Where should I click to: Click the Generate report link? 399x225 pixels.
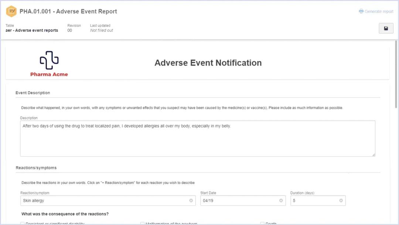[x=379, y=11]
